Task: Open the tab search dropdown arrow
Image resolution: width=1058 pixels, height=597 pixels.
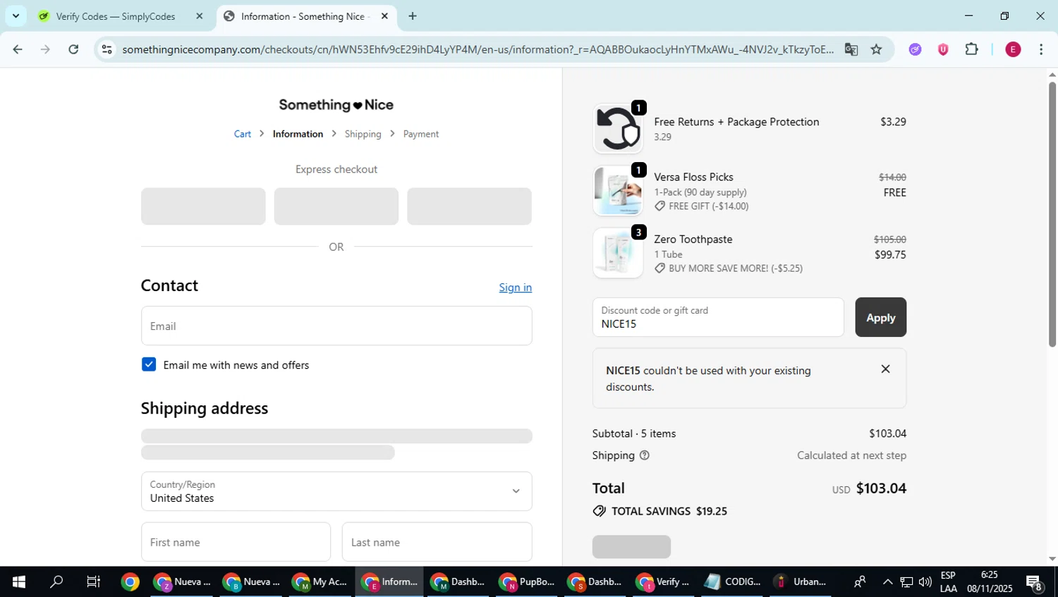Action: (x=16, y=16)
